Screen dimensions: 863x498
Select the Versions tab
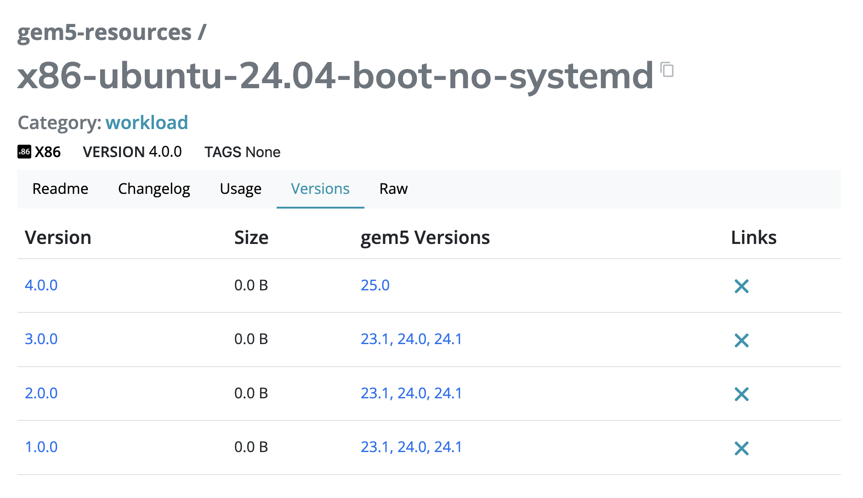coord(320,189)
